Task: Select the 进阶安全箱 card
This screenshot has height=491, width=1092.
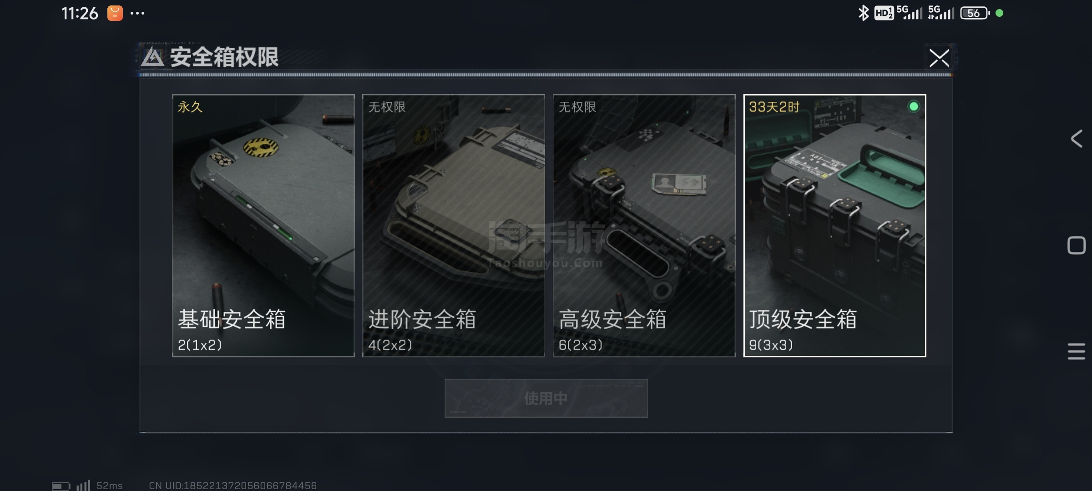Action: [453, 225]
